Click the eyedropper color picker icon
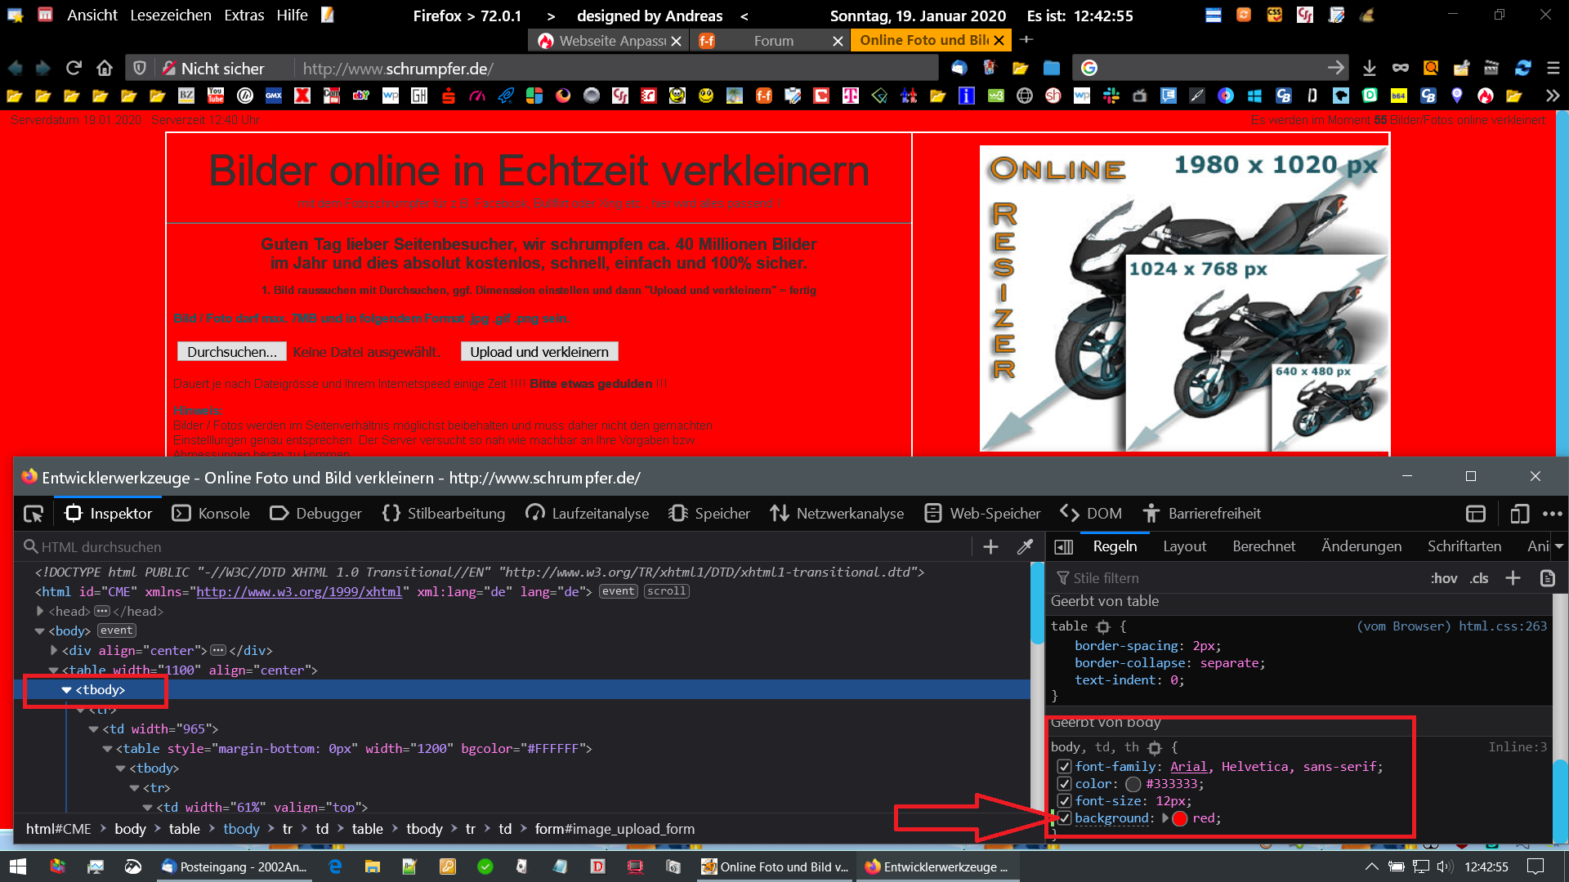 tap(1025, 547)
